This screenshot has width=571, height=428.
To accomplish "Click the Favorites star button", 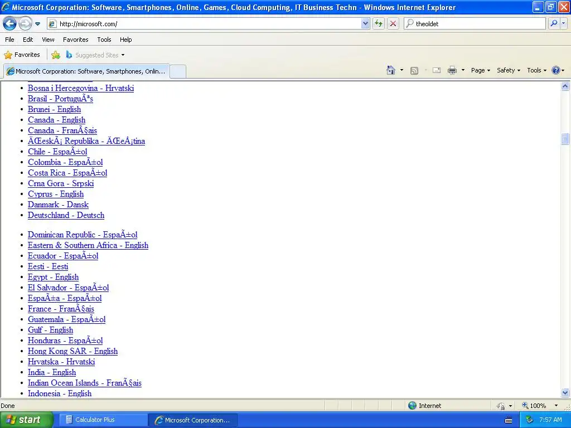I will pos(22,55).
